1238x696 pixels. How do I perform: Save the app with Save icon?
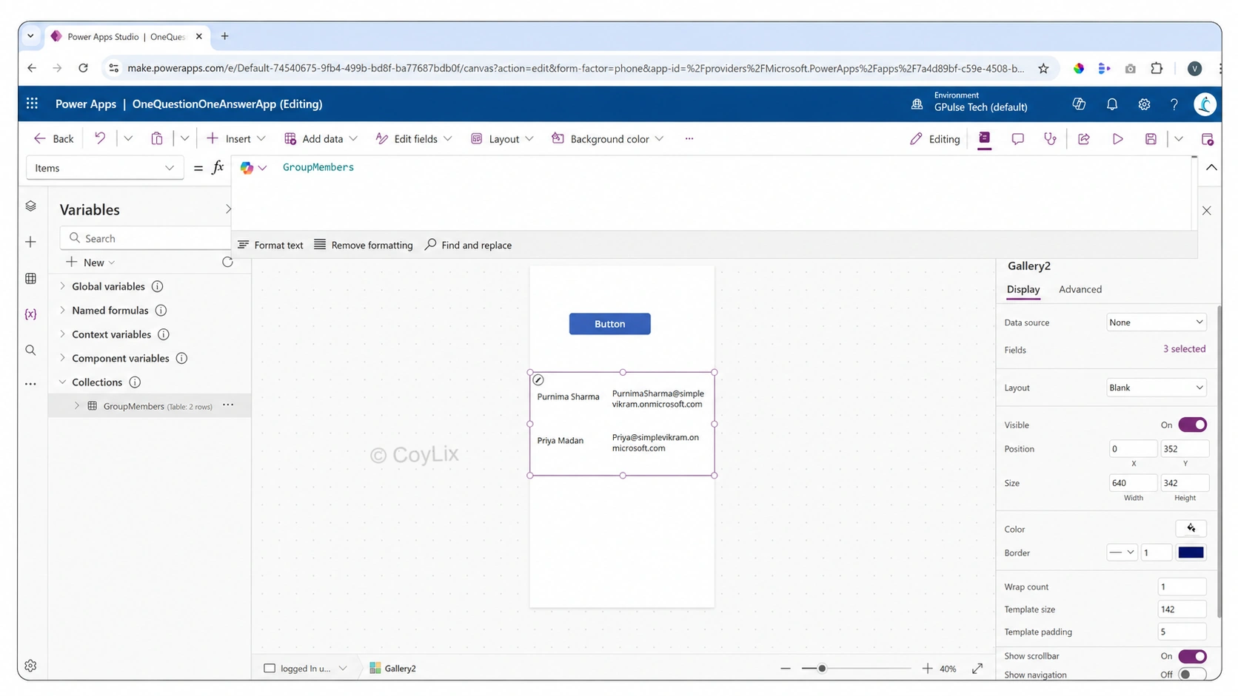click(x=1151, y=139)
